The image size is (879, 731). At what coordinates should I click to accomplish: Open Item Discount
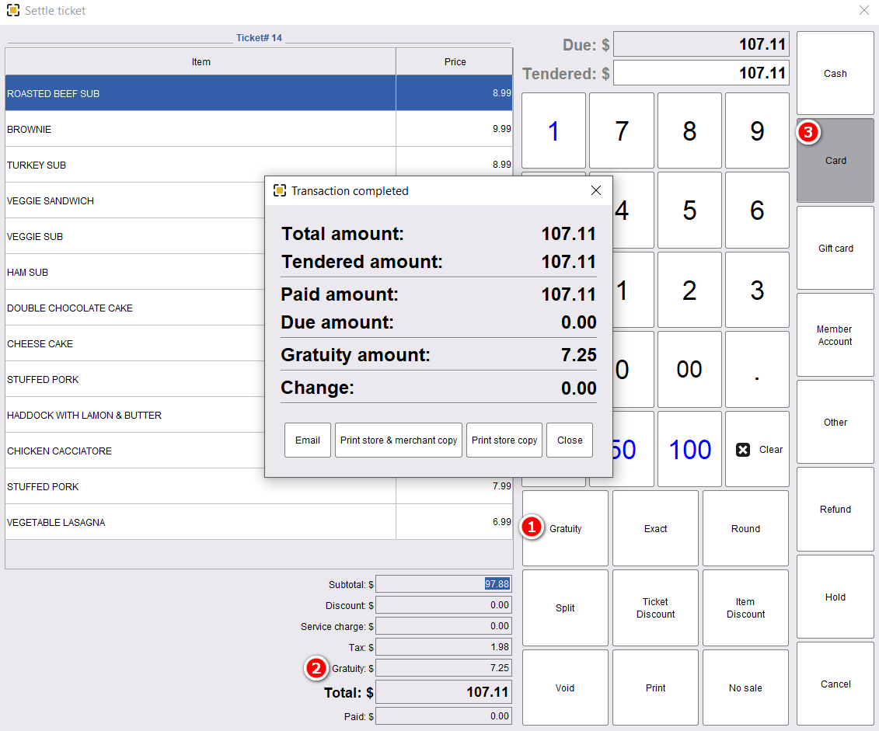coord(745,607)
